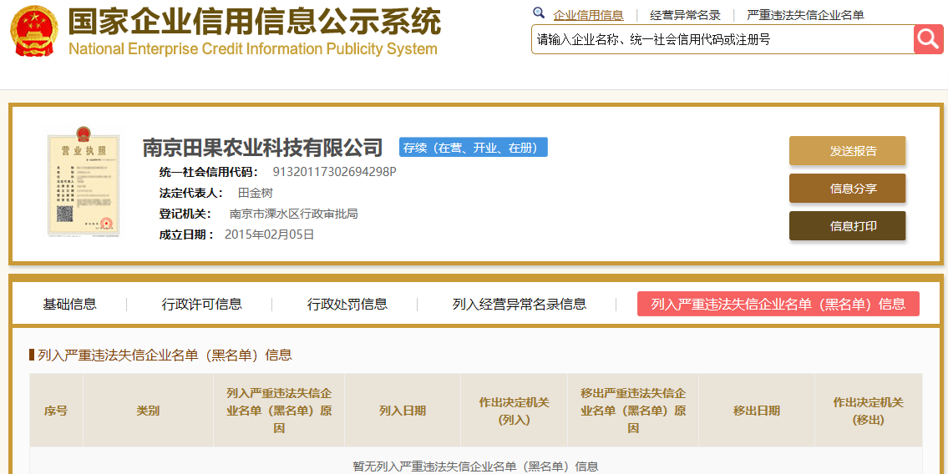The height and width of the screenshot is (474, 948).
Task: Click the 作出决定机关 (移出) column header
Action: [868, 411]
